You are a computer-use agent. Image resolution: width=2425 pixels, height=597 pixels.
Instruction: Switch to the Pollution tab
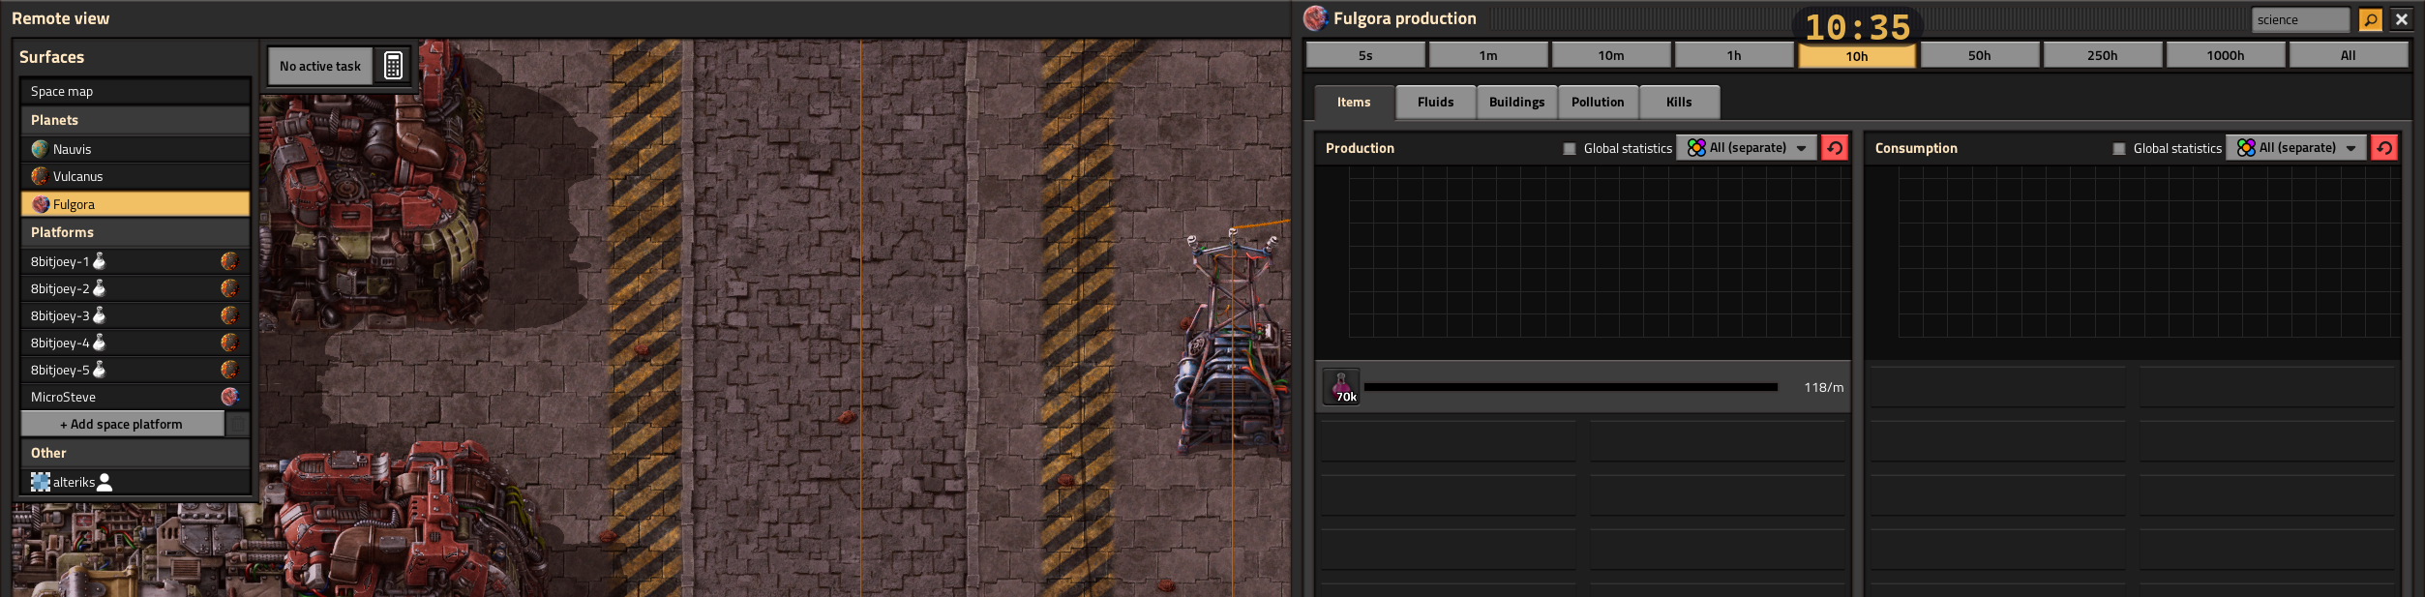pyautogui.click(x=1598, y=103)
